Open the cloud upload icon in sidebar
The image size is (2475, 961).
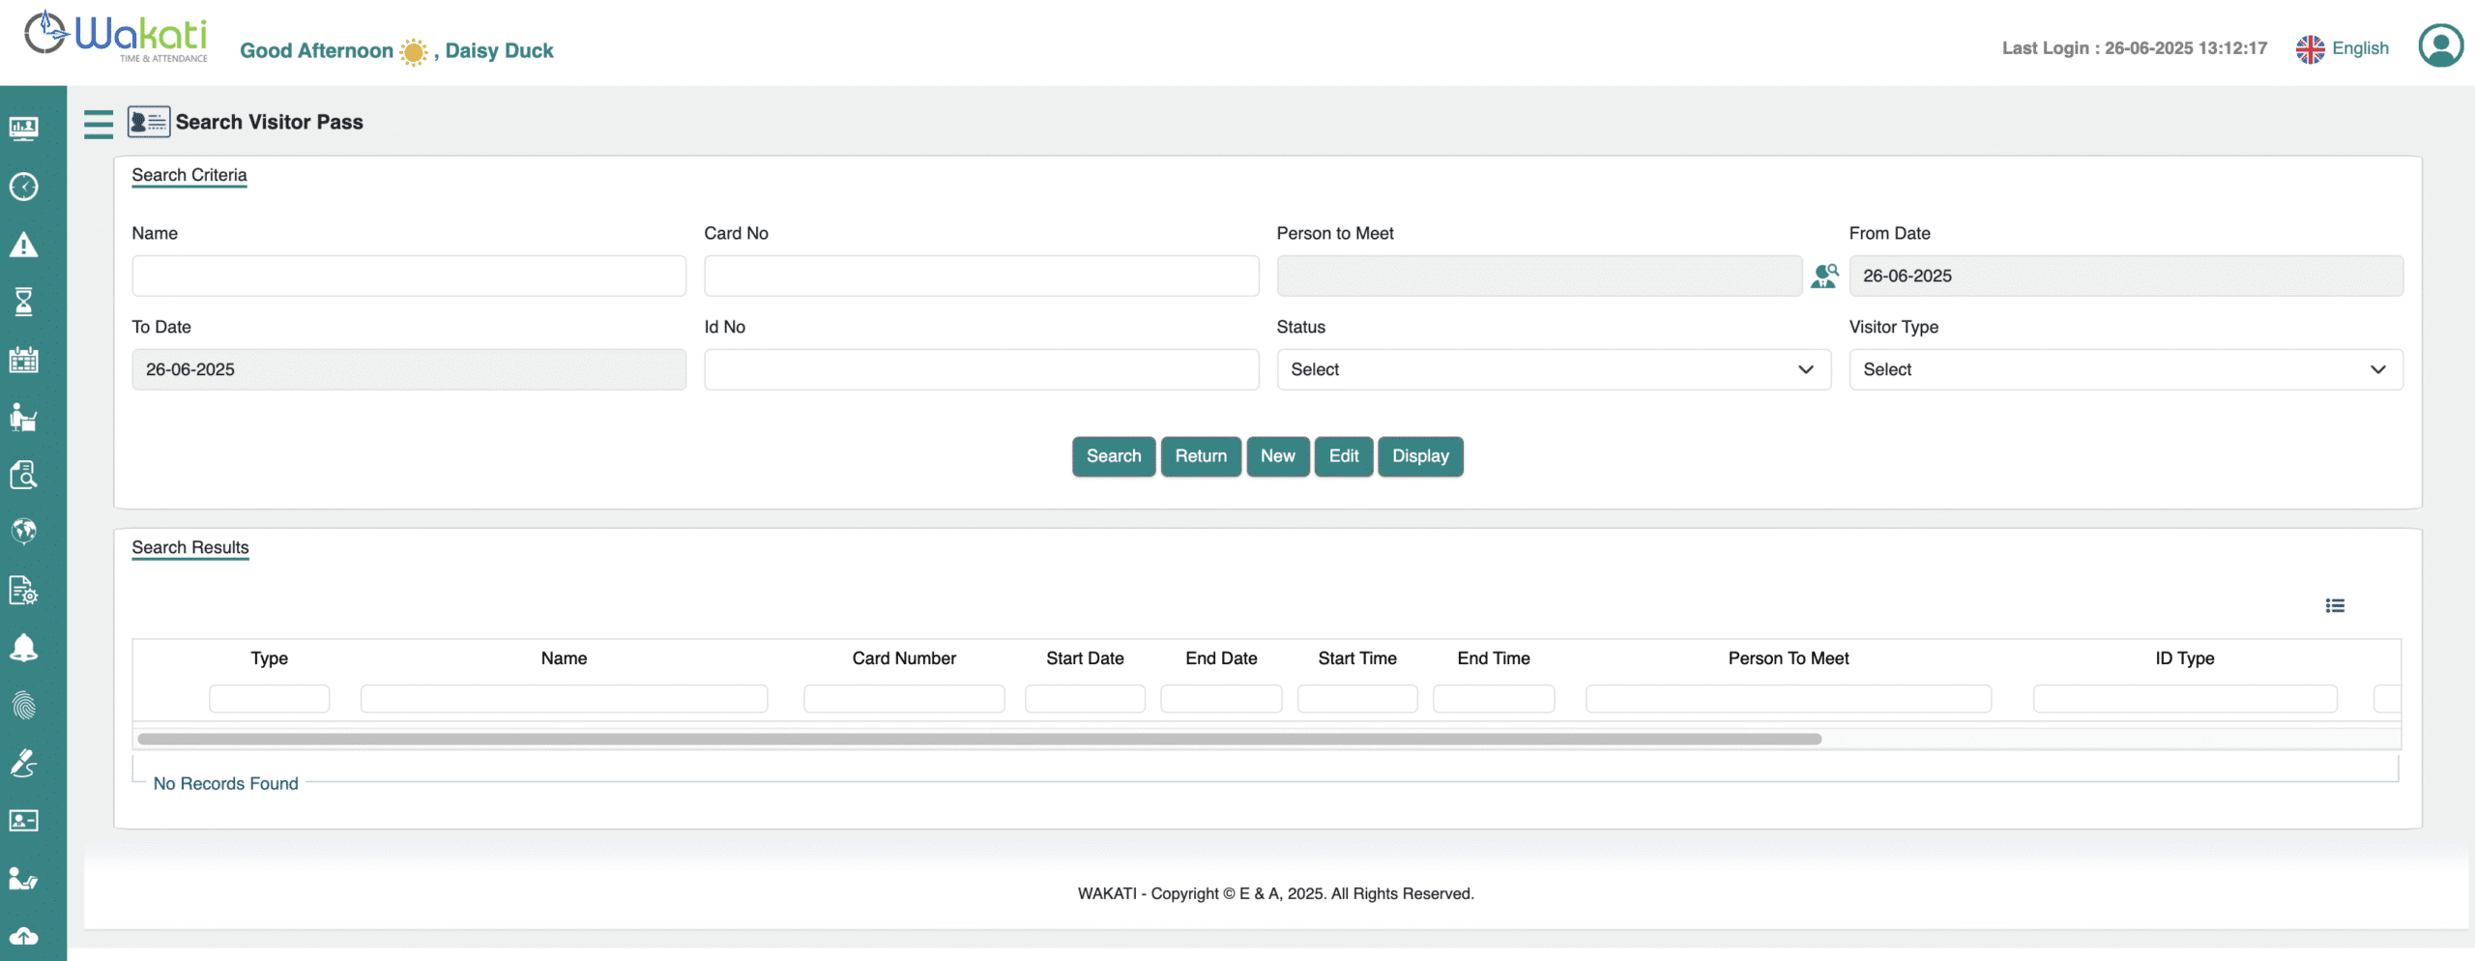[x=24, y=936]
